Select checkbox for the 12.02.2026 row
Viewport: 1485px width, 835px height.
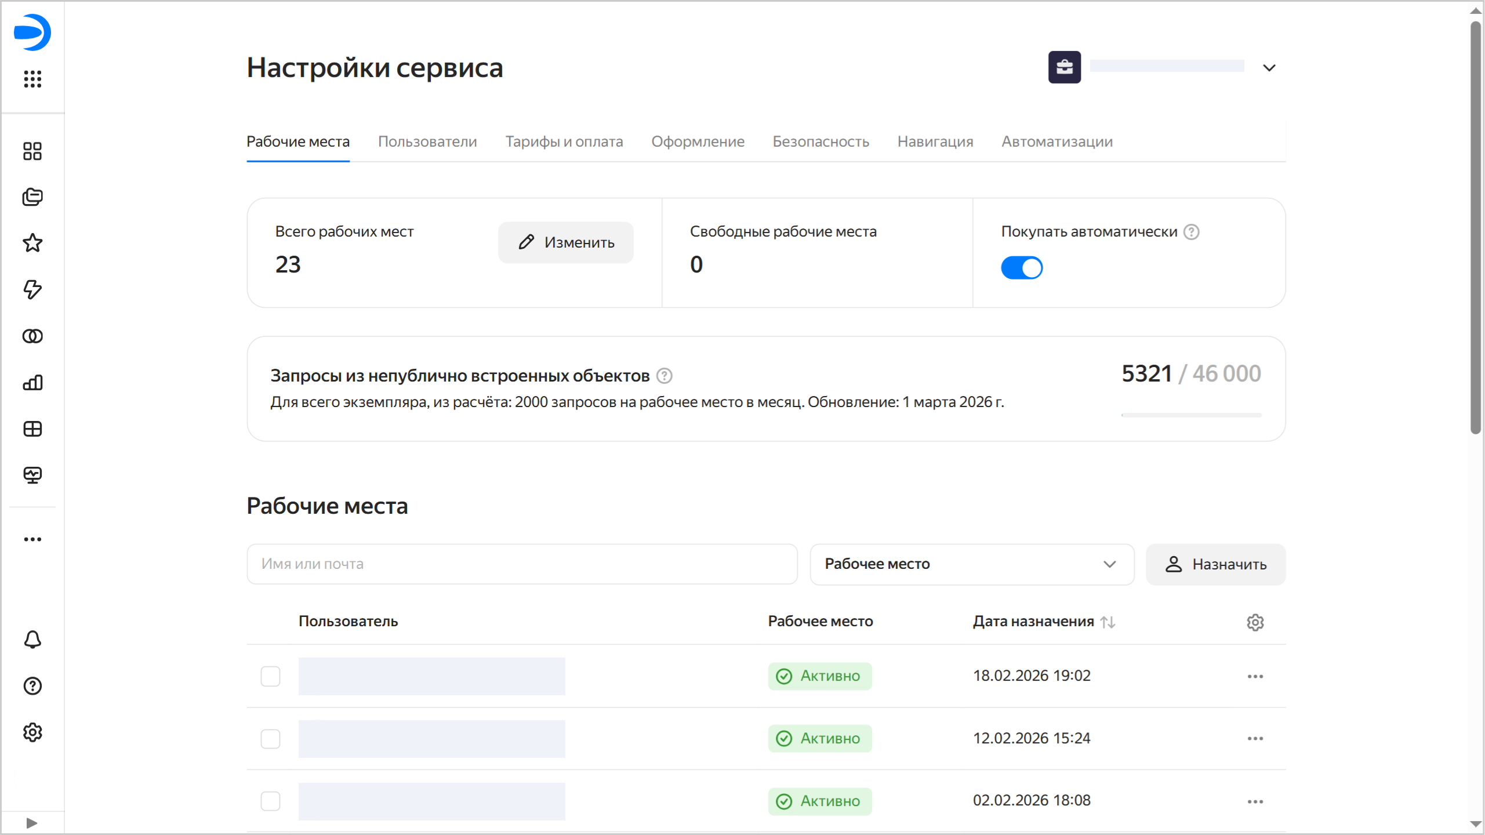(x=270, y=739)
